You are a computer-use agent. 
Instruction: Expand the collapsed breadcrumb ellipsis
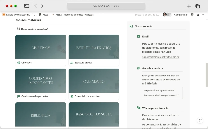[35, 15]
